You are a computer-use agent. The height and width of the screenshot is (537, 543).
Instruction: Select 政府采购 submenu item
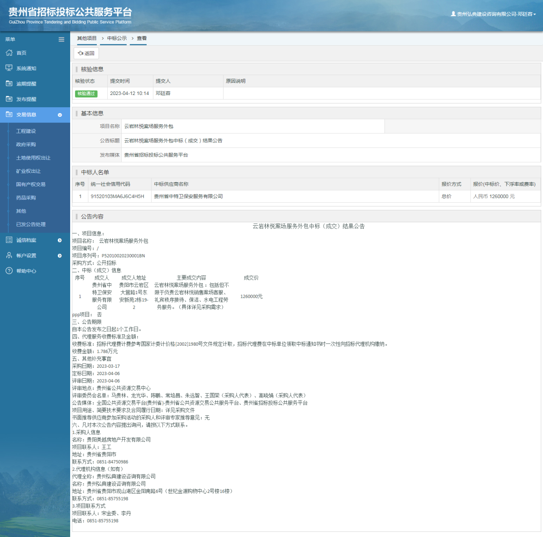tap(26, 144)
